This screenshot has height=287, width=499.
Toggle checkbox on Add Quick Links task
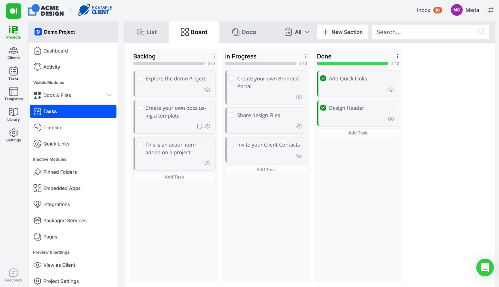(323, 78)
